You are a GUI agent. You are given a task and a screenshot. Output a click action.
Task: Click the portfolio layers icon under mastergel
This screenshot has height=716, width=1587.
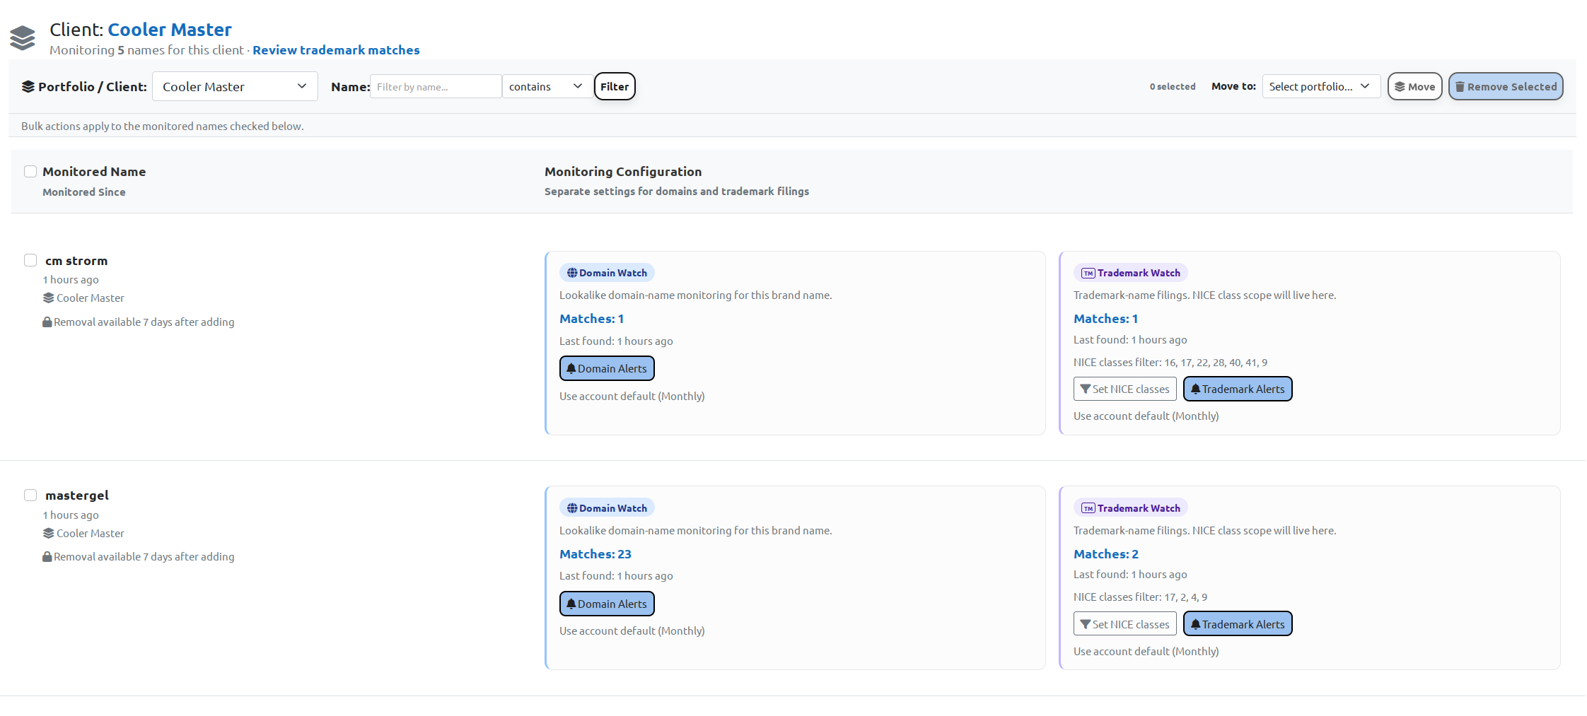click(x=49, y=534)
